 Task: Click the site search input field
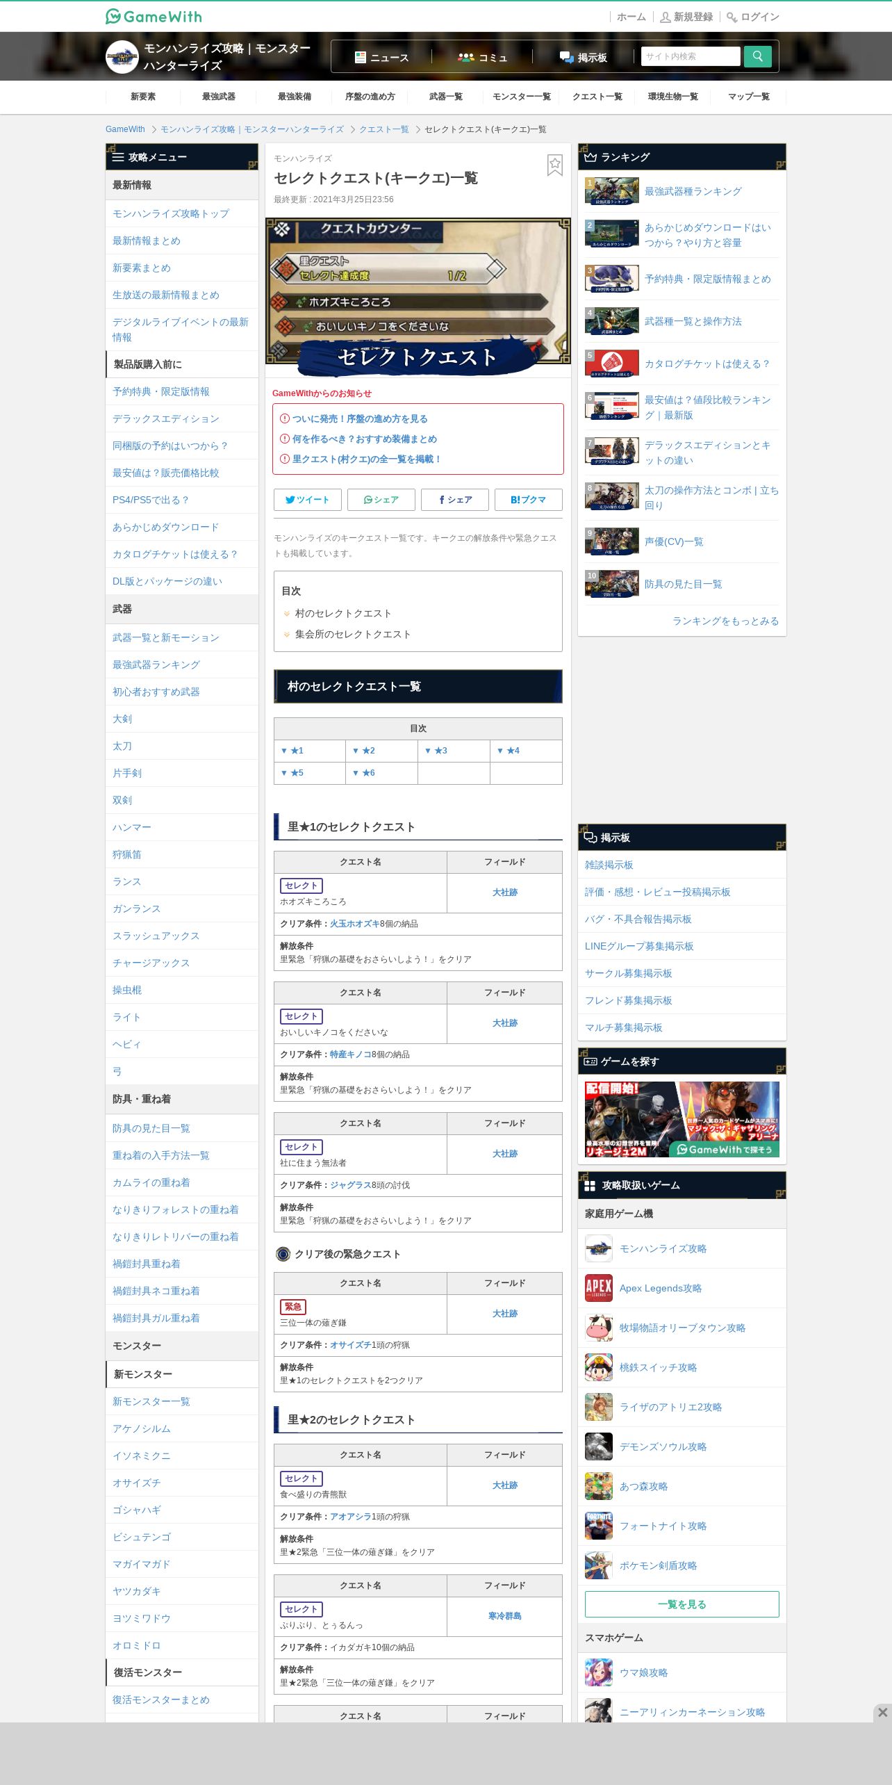tap(691, 56)
